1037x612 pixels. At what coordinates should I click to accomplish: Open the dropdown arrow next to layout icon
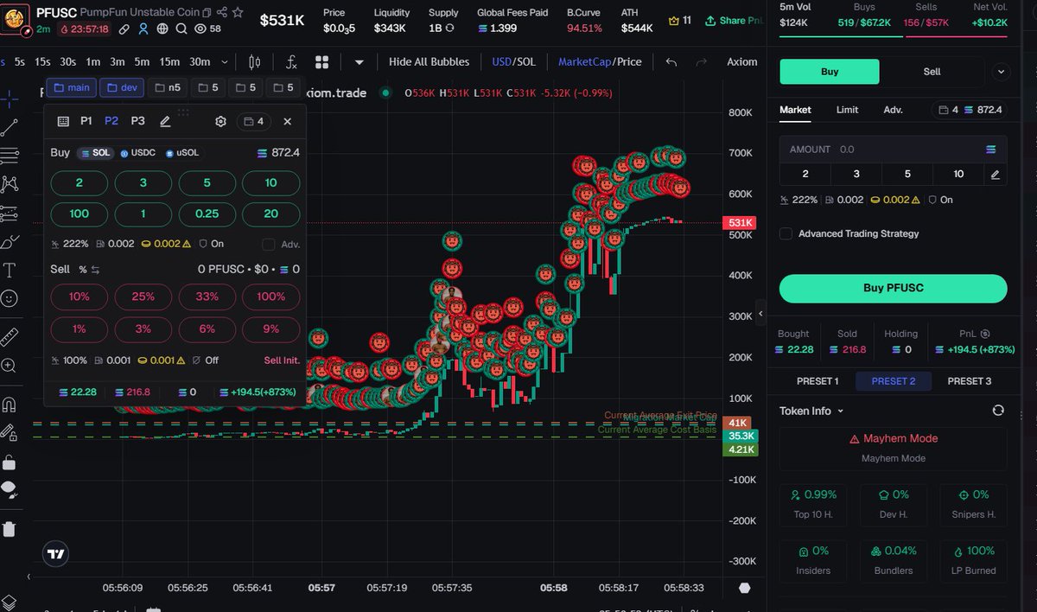click(359, 62)
